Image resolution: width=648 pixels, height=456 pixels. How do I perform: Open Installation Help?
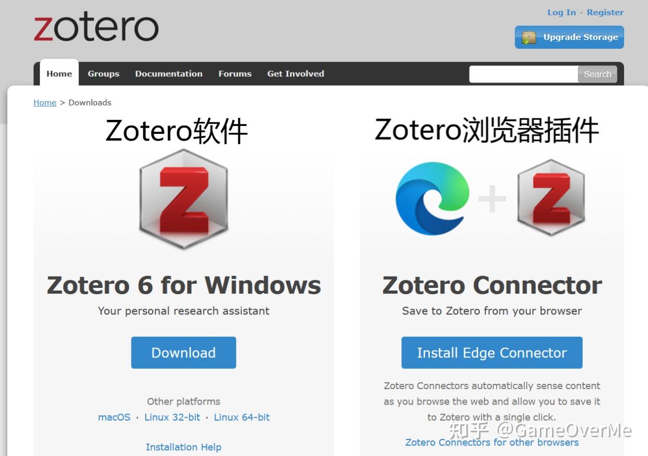[x=183, y=447]
